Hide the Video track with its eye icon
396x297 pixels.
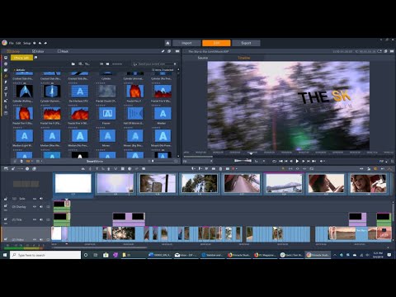[35, 239]
